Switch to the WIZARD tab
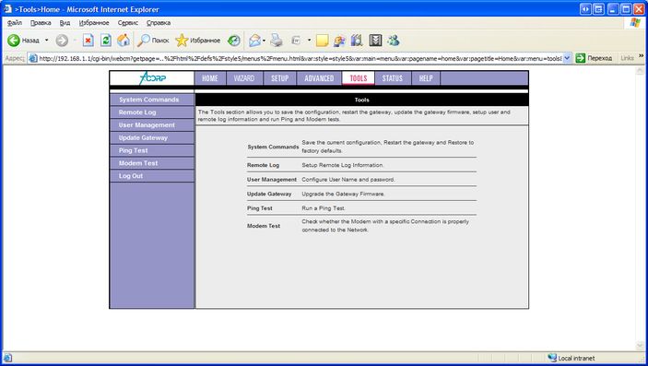This screenshot has height=366, width=648. coord(244,78)
